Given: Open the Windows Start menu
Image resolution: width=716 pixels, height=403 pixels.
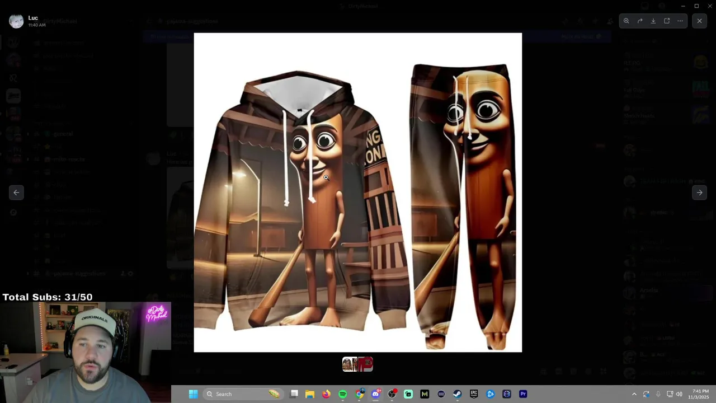Looking at the screenshot, I should tap(193, 394).
